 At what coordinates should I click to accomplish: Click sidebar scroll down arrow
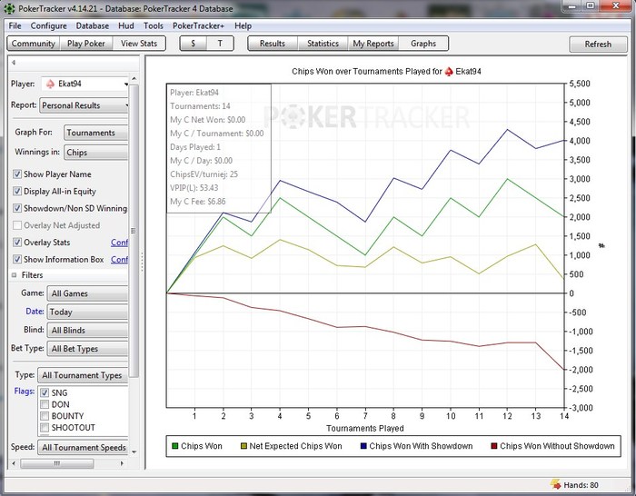click(134, 451)
